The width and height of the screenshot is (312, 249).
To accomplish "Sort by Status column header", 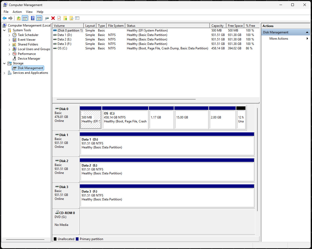I will click(167, 26).
